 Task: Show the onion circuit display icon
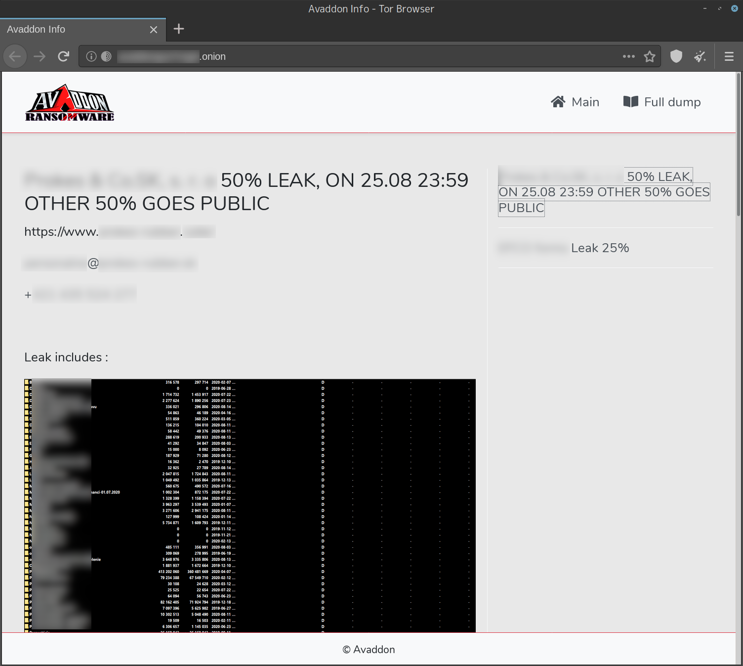(106, 56)
